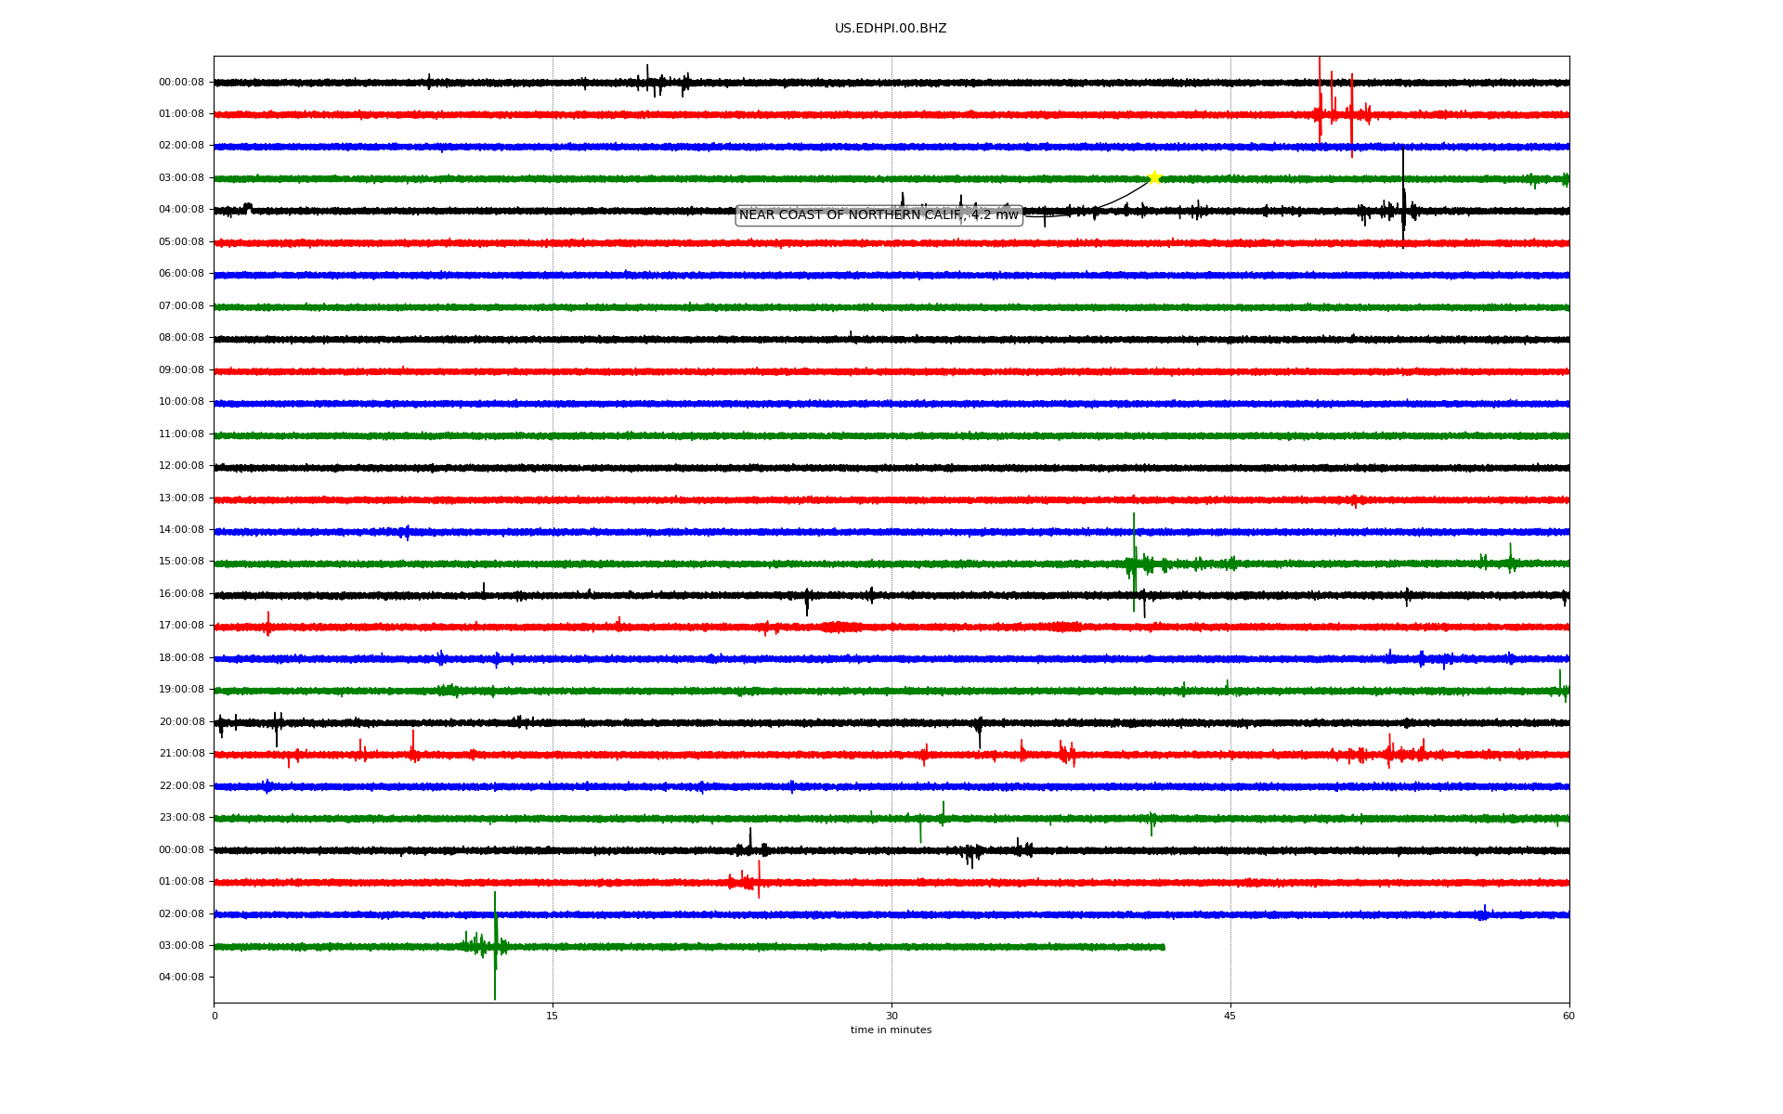Click the red trace at hour 05:00:08
This screenshot has width=1783, height=1114.
click(x=891, y=243)
